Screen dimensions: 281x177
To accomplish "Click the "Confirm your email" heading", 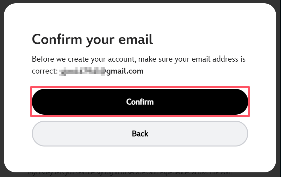I will [x=92, y=39].
